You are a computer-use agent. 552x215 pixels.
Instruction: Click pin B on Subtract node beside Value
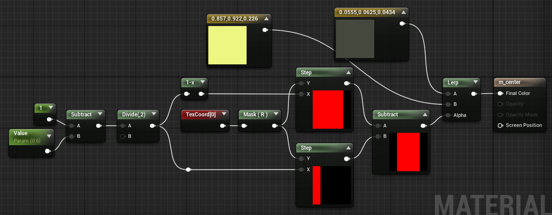(x=71, y=136)
